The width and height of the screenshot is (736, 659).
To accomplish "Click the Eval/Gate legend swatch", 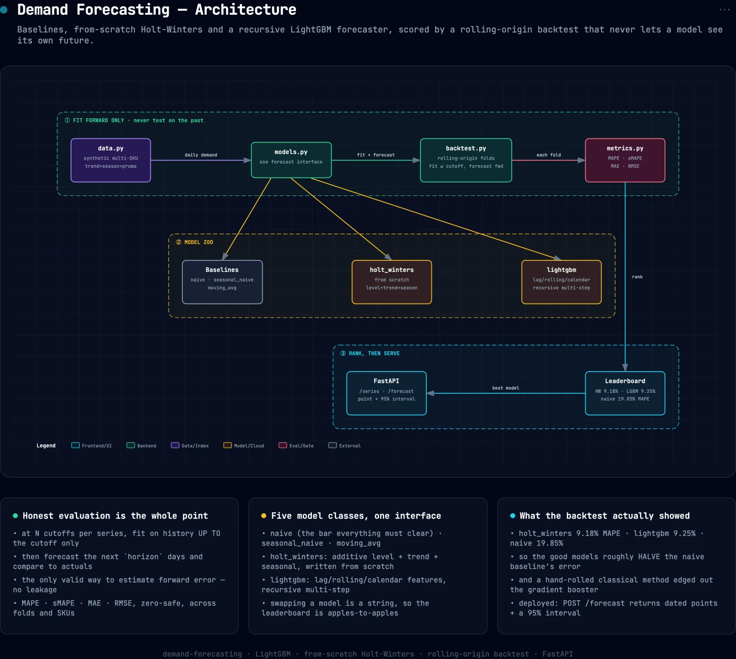I will tap(283, 445).
